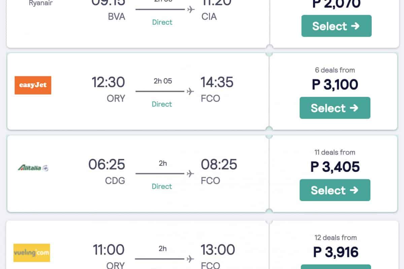Select the Ryanair flight for P 2,070
This screenshot has height=269, width=404.
coord(336,26)
